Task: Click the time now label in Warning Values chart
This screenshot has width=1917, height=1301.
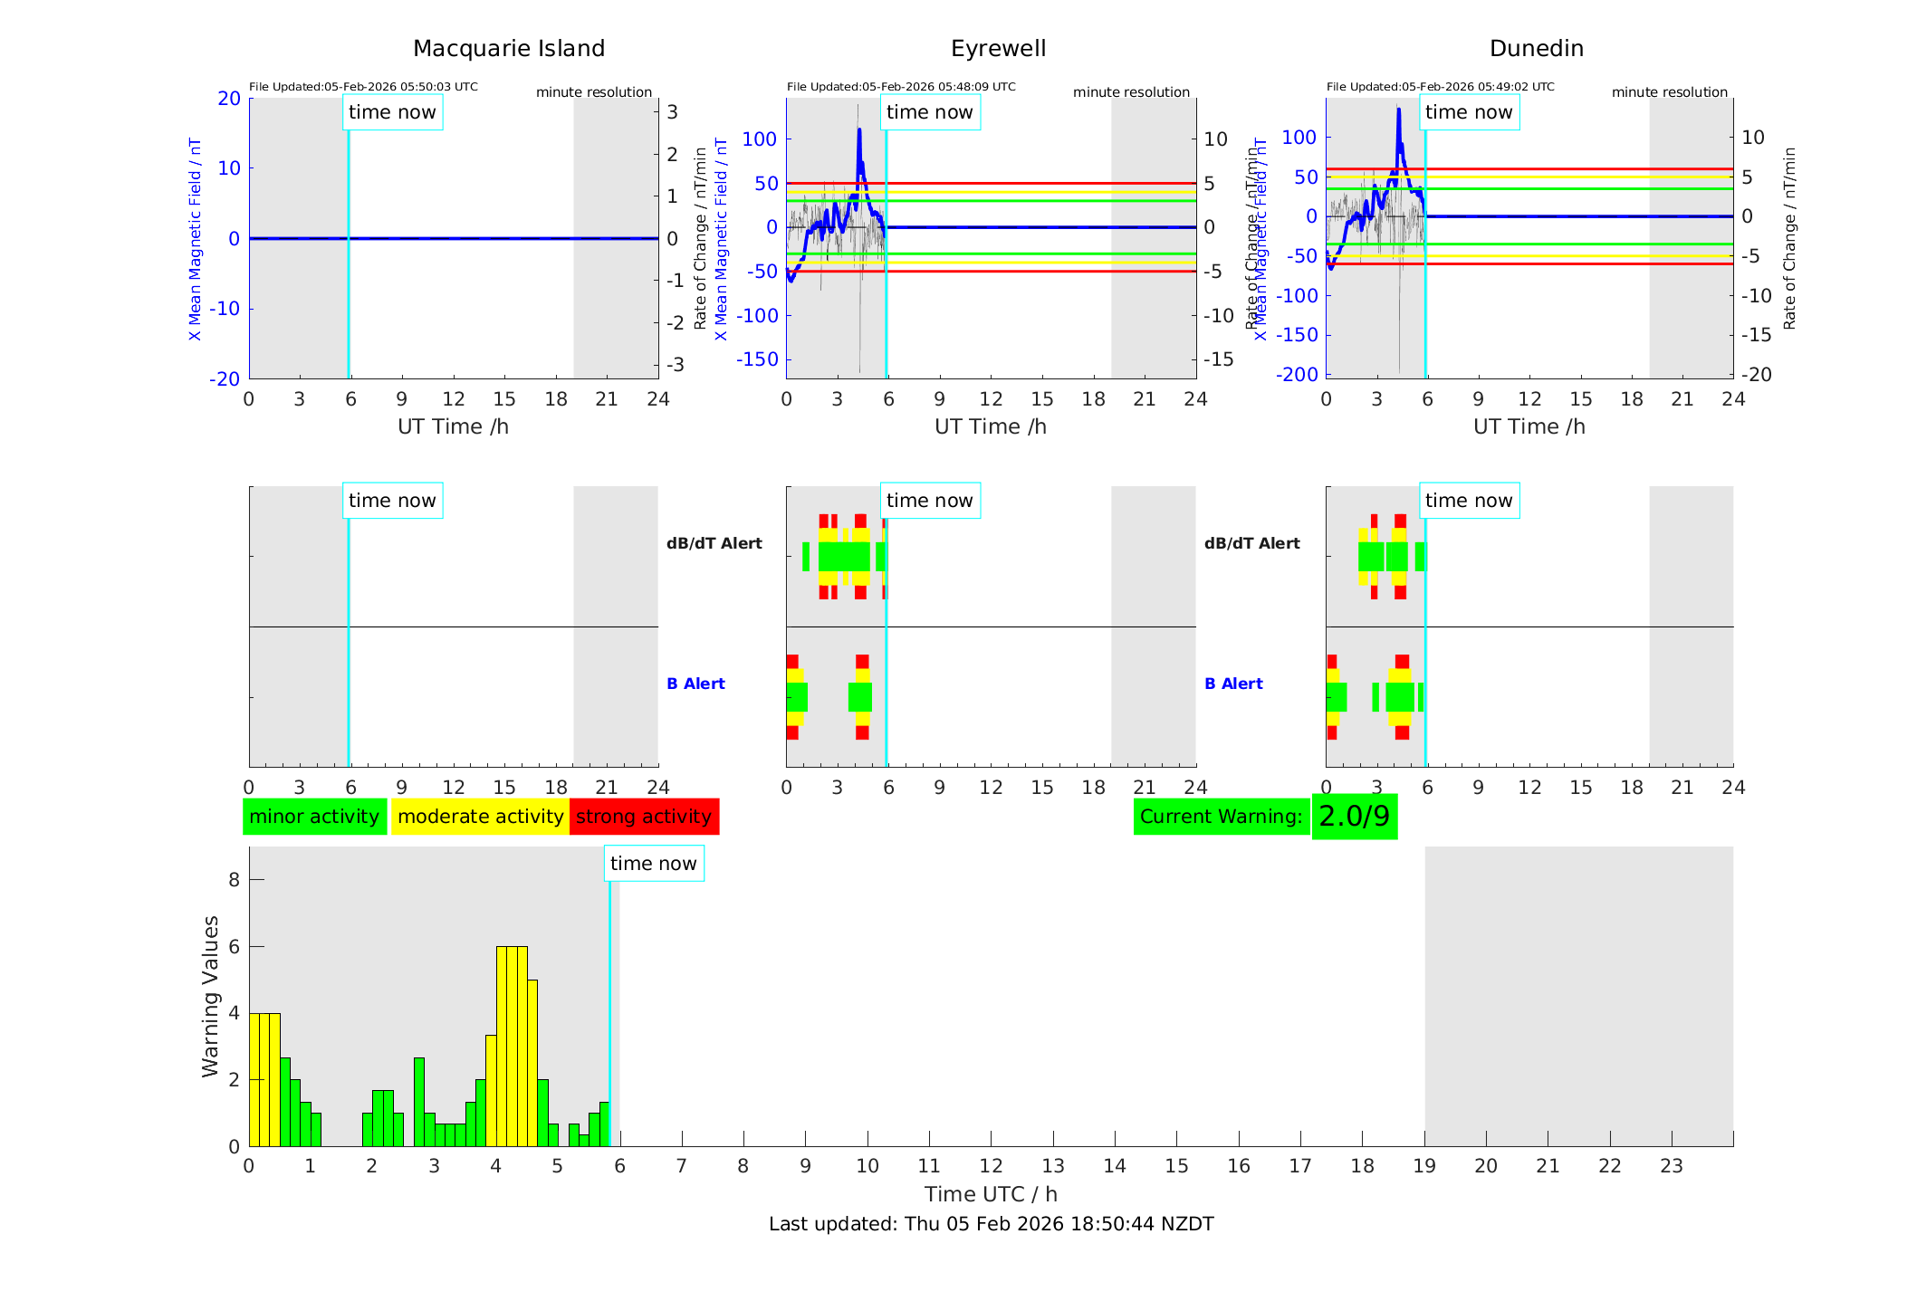Action: click(x=653, y=864)
